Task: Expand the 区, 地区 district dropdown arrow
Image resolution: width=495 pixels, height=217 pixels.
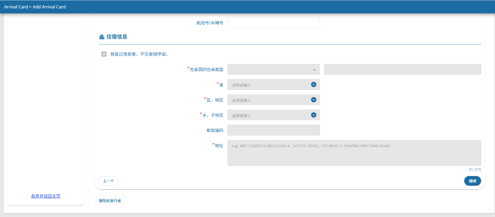Action: pyautogui.click(x=313, y=99)
